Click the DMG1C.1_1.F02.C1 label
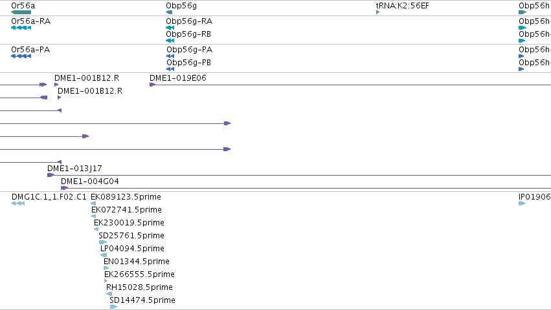551x310 pixels. (x=49, y=197)
